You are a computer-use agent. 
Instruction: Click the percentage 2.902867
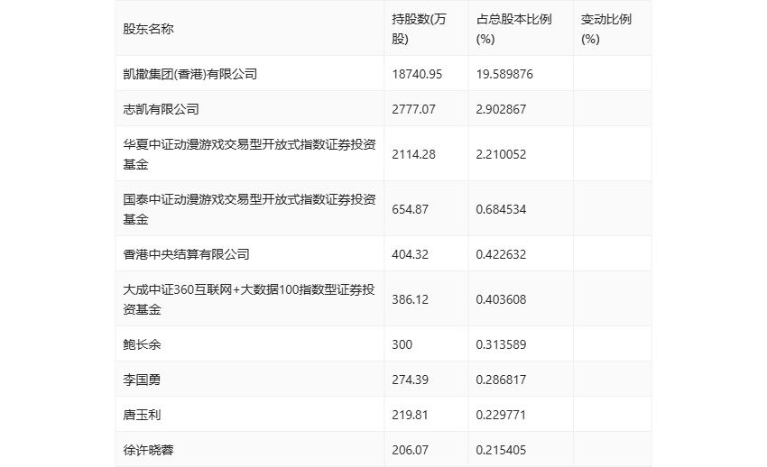[501, 109]
